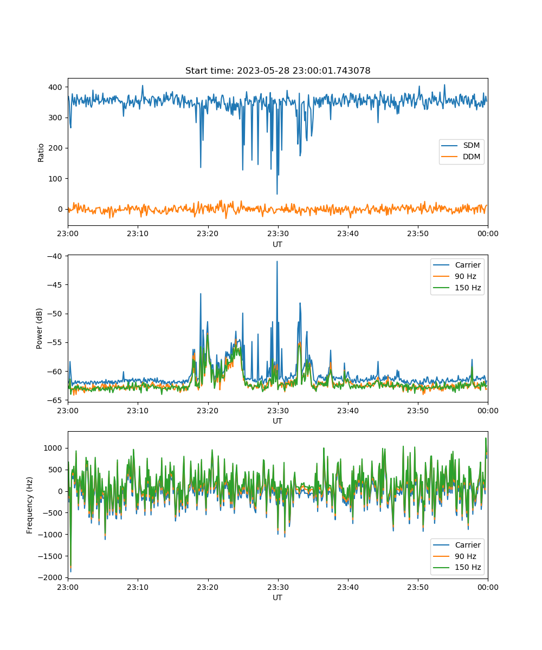This screenshot has height=650, width=542.
Task: Select the 500 tick on the Frequency axis
Action: tap(56, 470)
